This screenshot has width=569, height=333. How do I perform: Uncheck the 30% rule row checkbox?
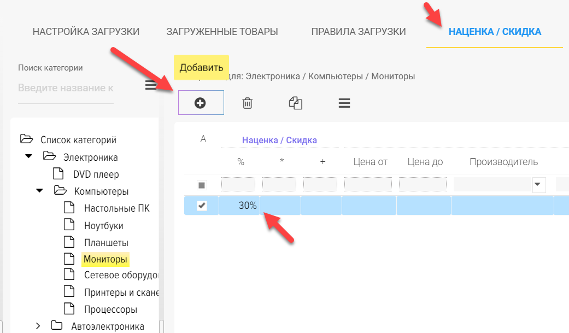click(x=202, y=206)
